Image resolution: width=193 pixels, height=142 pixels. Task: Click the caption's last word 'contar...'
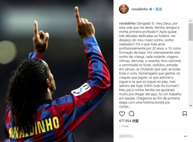125,107
